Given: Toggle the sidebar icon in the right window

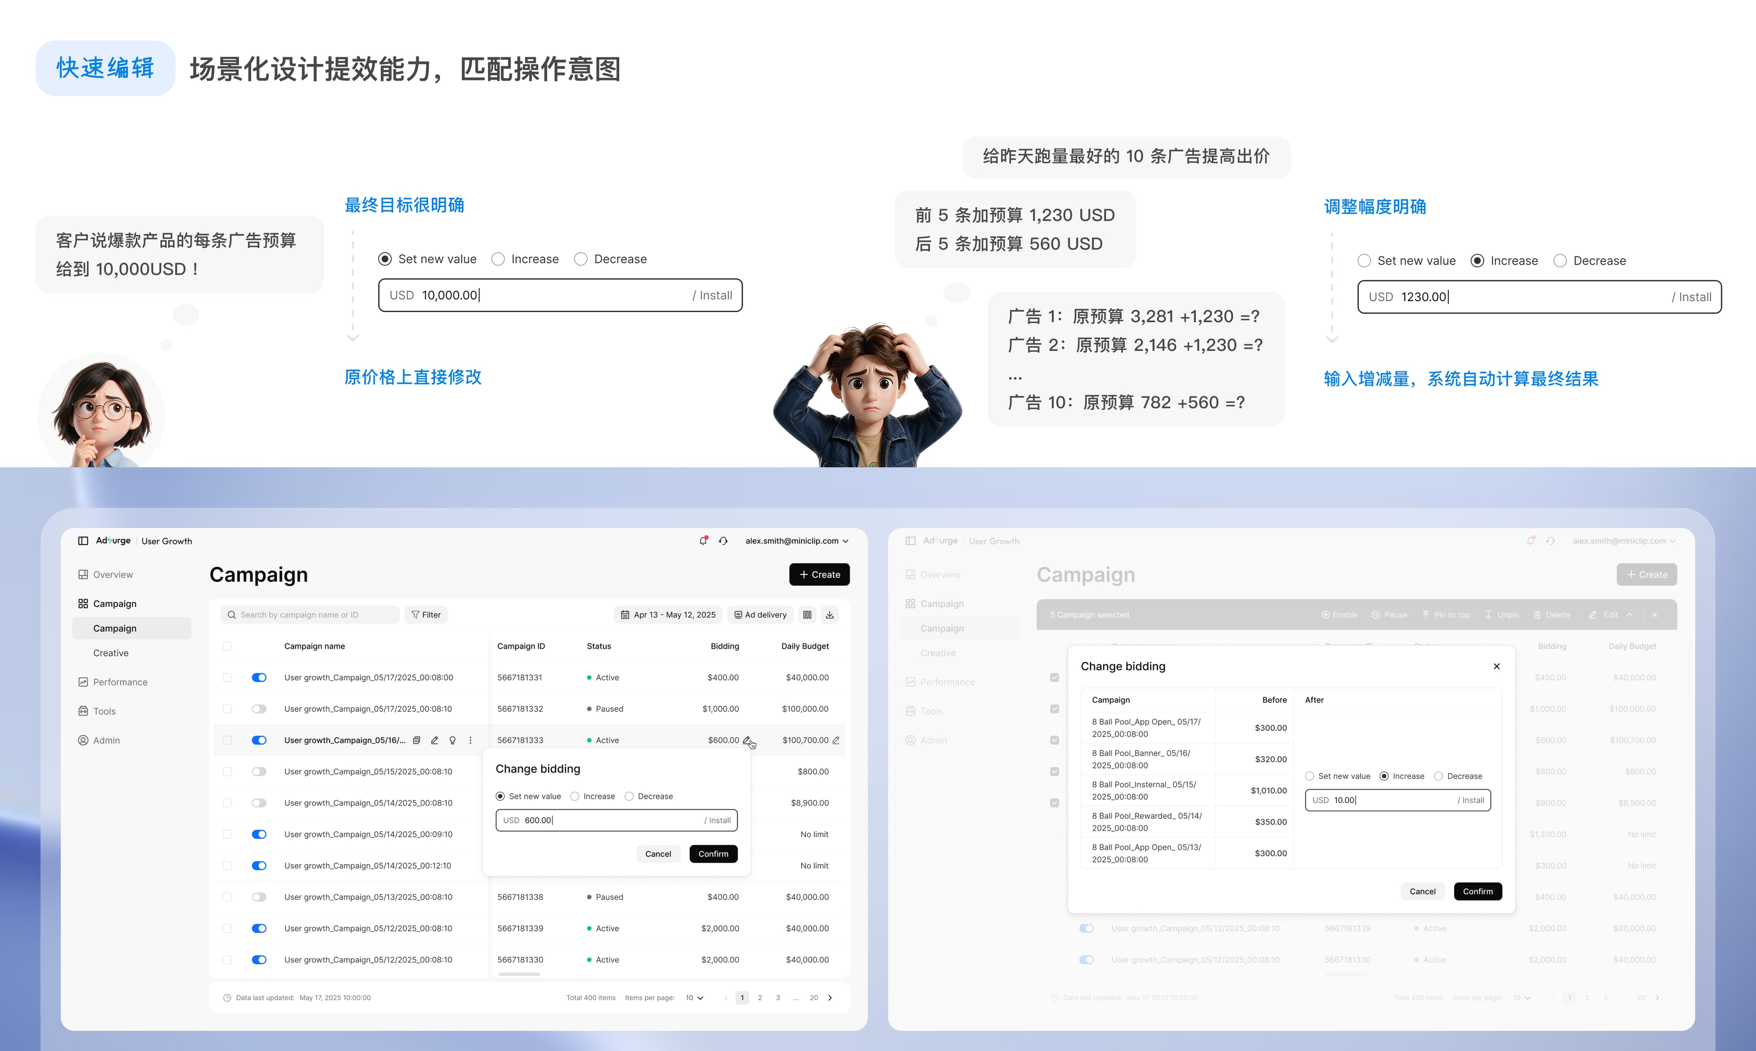Looking at the screenshot, I should click(x=910, y=541).
